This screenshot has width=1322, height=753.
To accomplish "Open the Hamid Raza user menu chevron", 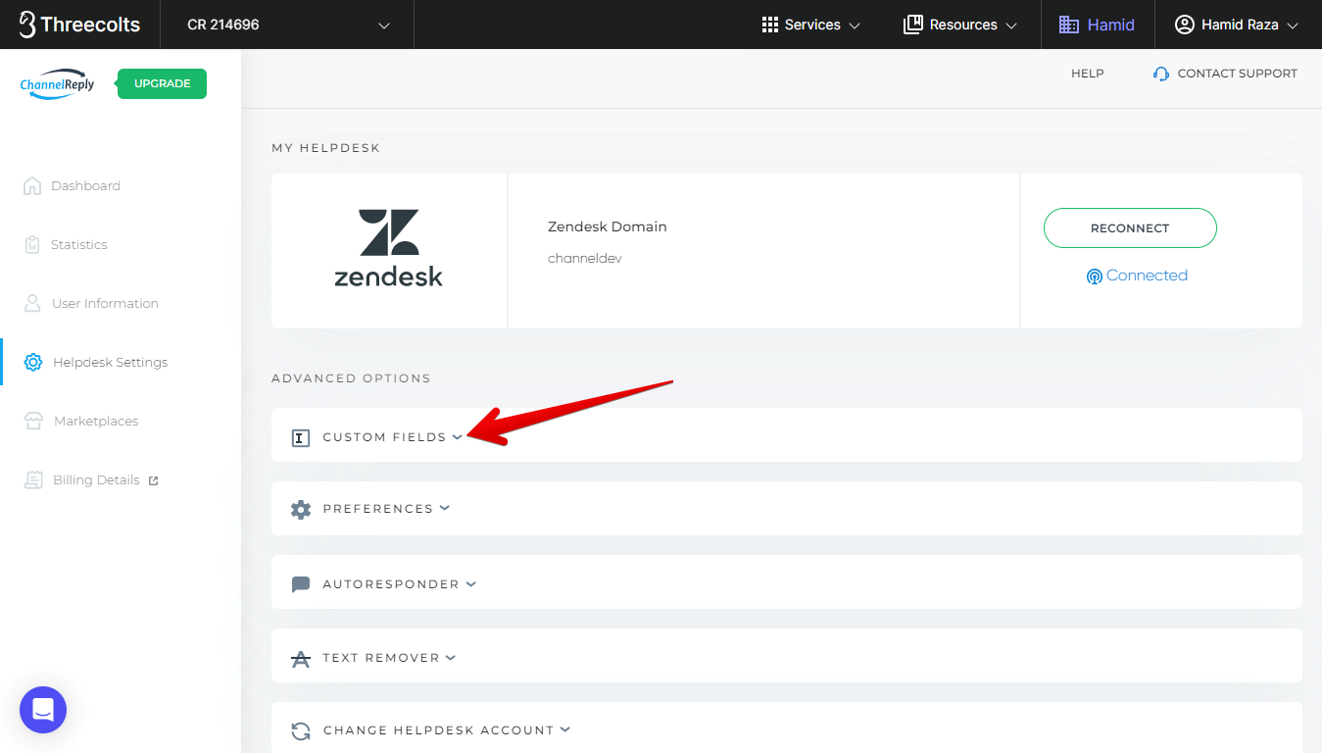I will click(1292, 25).
